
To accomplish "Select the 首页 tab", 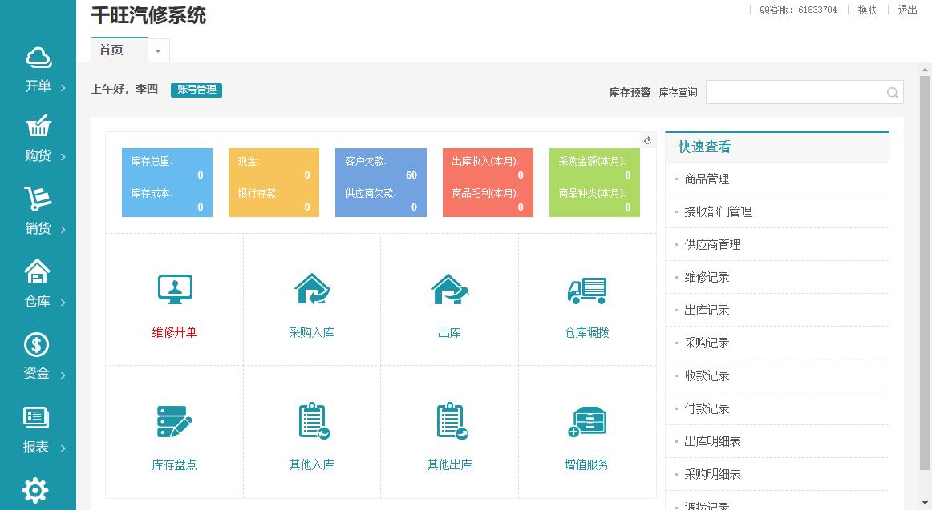I will 119,50.
